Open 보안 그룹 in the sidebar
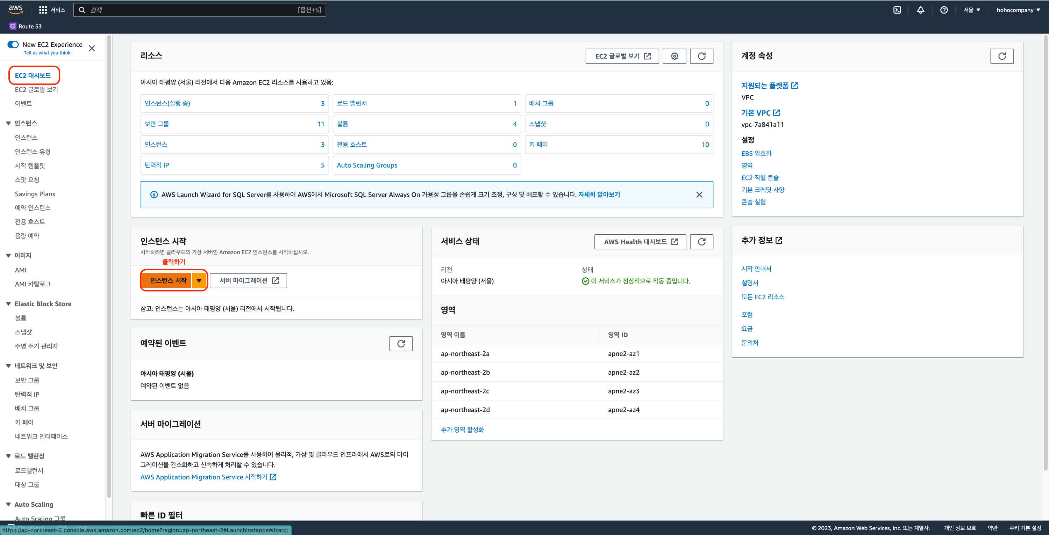 click(27, 380)
